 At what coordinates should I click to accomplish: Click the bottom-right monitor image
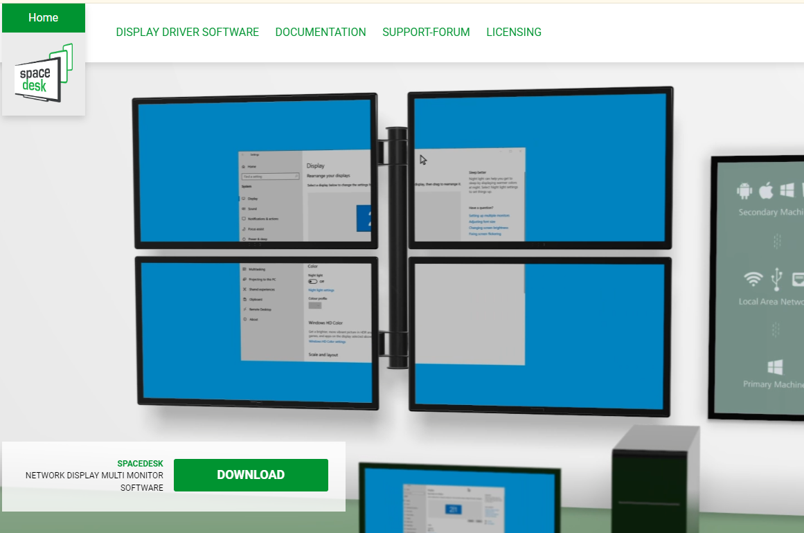click(539, 336)
